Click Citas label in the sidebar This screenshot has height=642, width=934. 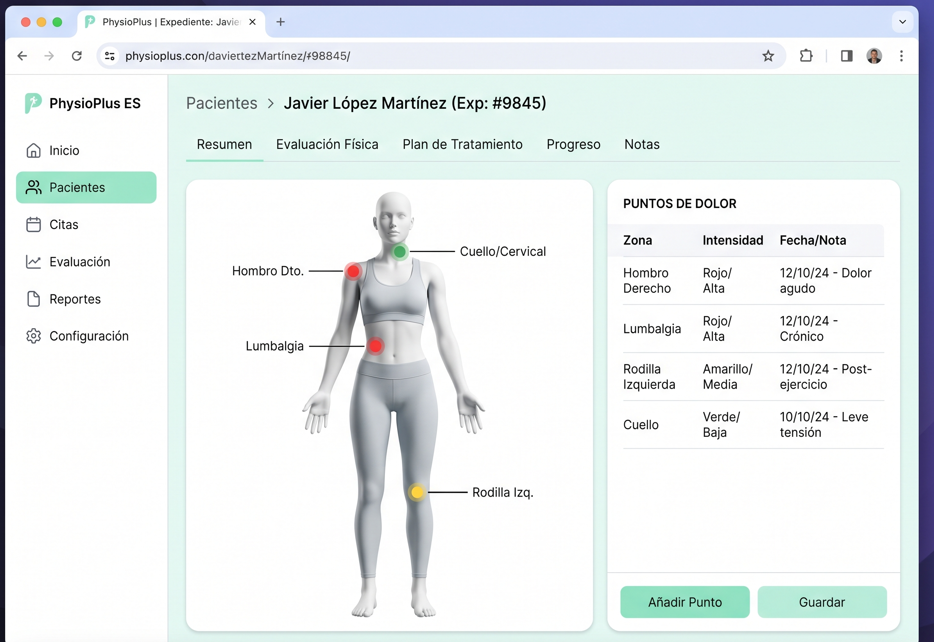64,225
